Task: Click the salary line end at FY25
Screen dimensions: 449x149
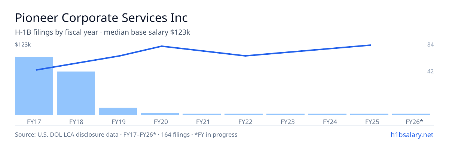Action: pos(370,45)
